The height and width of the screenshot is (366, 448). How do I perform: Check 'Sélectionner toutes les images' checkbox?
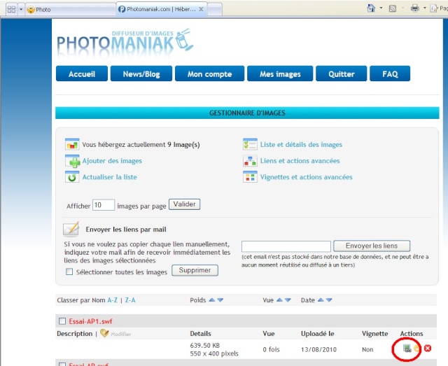[69, 272]
